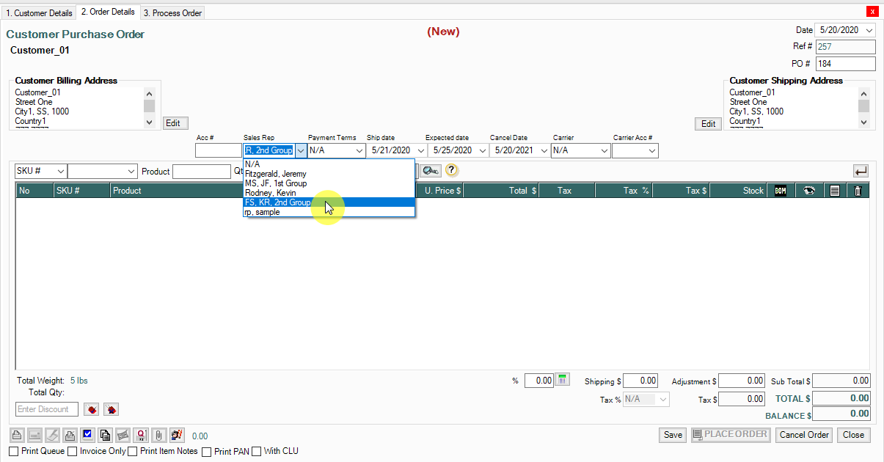Click the Cancel Order button
Image resolution: width=884 pixels, height=462 pixels.
(804, 435)
